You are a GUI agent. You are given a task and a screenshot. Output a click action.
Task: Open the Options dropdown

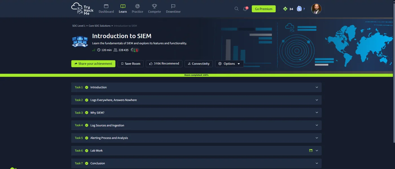pos(229,64)
